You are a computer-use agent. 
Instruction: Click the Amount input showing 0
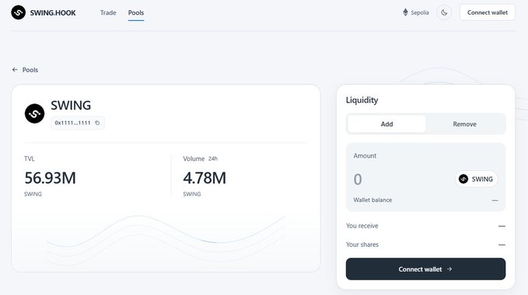[400, 179]
